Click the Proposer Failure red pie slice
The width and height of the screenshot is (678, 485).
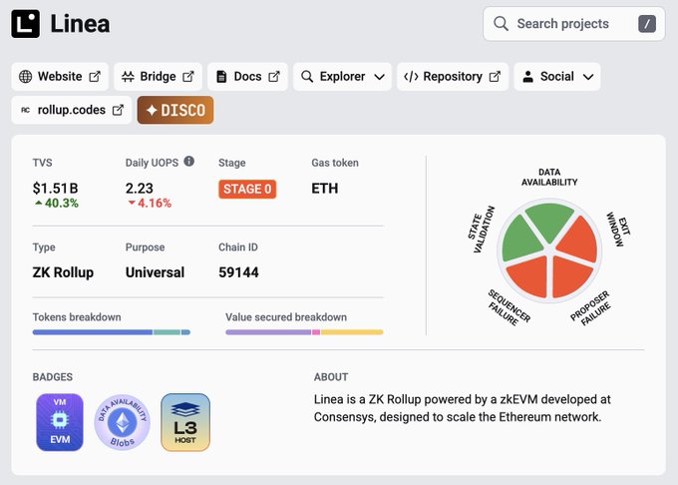(x=570, y=275)
